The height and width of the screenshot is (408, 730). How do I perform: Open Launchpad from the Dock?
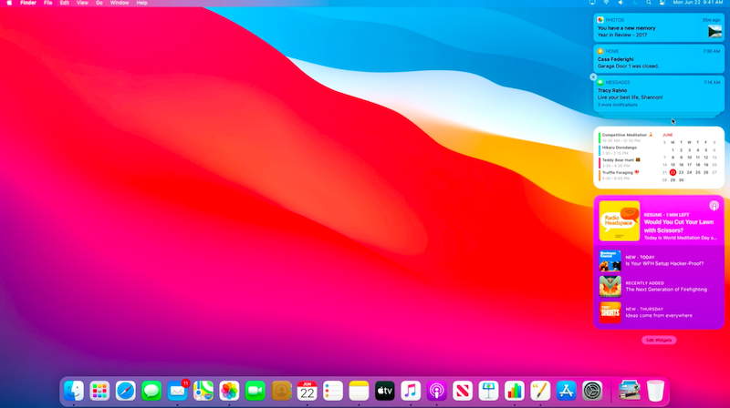point(99,391)
